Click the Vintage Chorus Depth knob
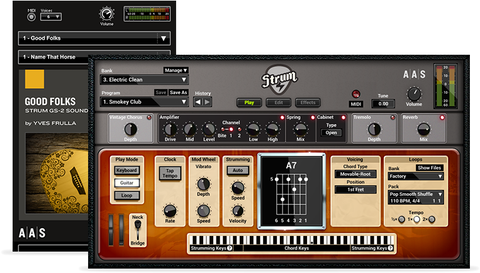Image resolution: width=480 pixels, height=273 pixels. coord(130,129)
